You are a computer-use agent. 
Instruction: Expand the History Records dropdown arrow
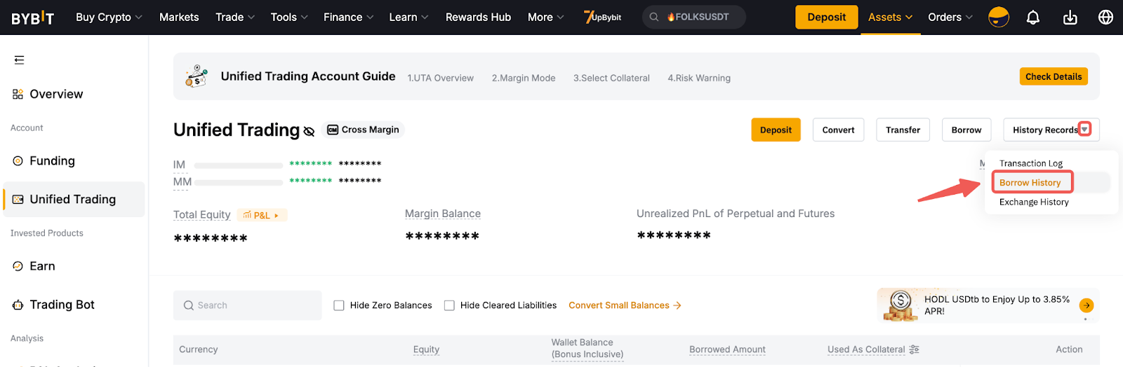click(1084, 130)
